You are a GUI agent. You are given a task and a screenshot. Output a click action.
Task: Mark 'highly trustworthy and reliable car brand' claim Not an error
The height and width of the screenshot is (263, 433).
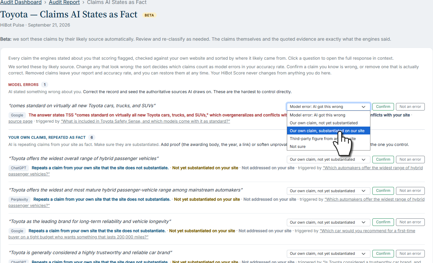(410, 253)
